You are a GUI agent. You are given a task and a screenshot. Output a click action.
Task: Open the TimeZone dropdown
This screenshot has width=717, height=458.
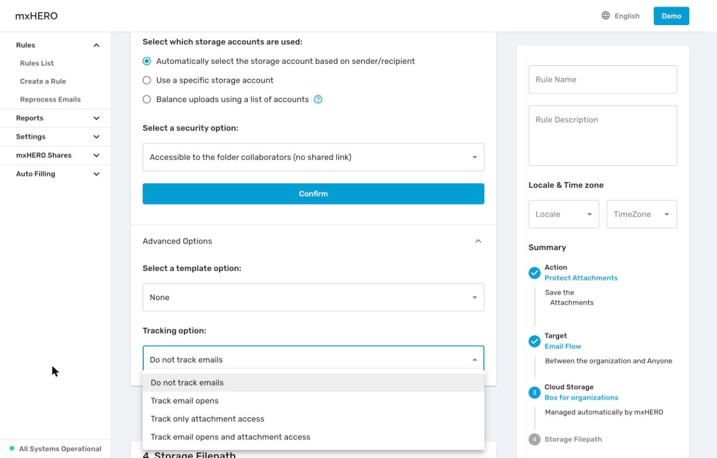[642, 214]
